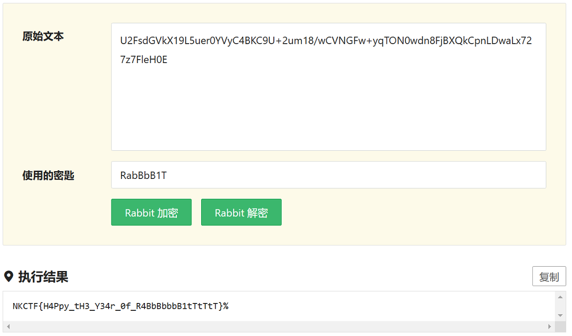The height and width of the screenshot is (336, 572).
Task: Click the 复制 copy button
Action: point(549,276)
